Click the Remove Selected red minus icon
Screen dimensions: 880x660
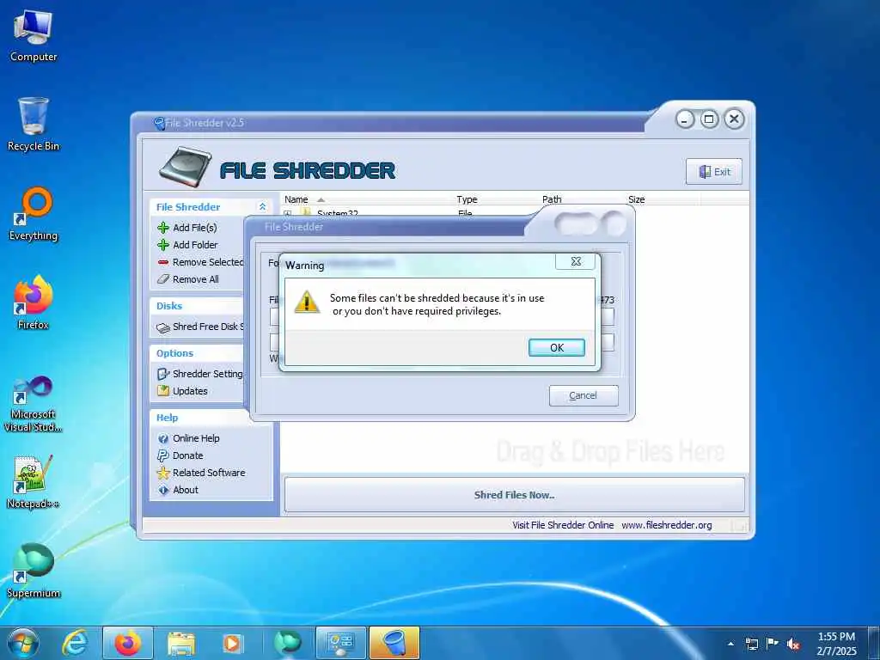tap(163, 262)
